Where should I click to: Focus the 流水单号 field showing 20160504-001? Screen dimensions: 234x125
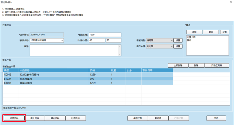pos(47,35)
